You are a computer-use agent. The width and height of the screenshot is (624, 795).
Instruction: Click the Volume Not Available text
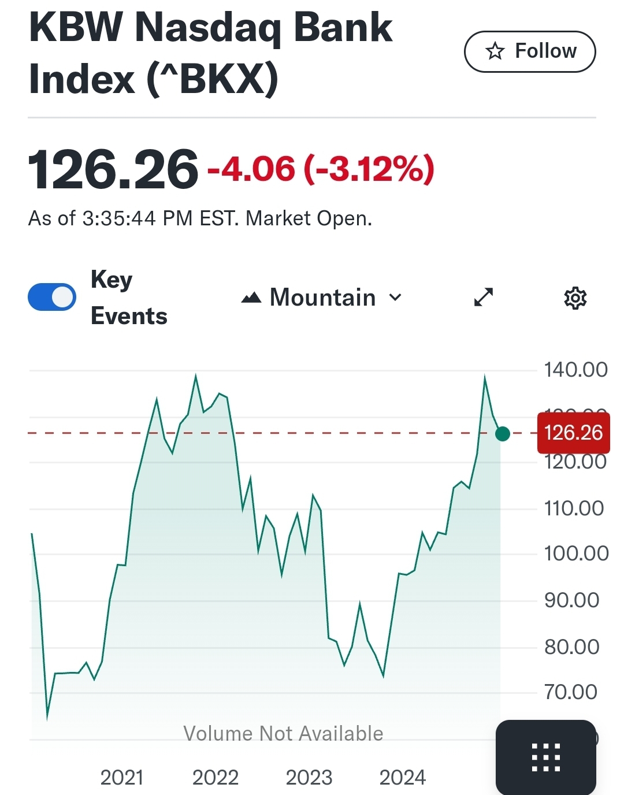point(283,734)
